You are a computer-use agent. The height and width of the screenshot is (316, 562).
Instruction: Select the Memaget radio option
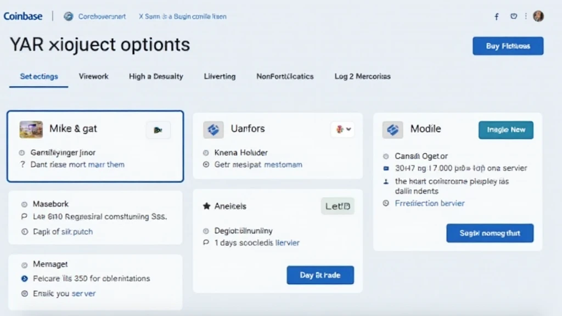click(x=24, y=264)
